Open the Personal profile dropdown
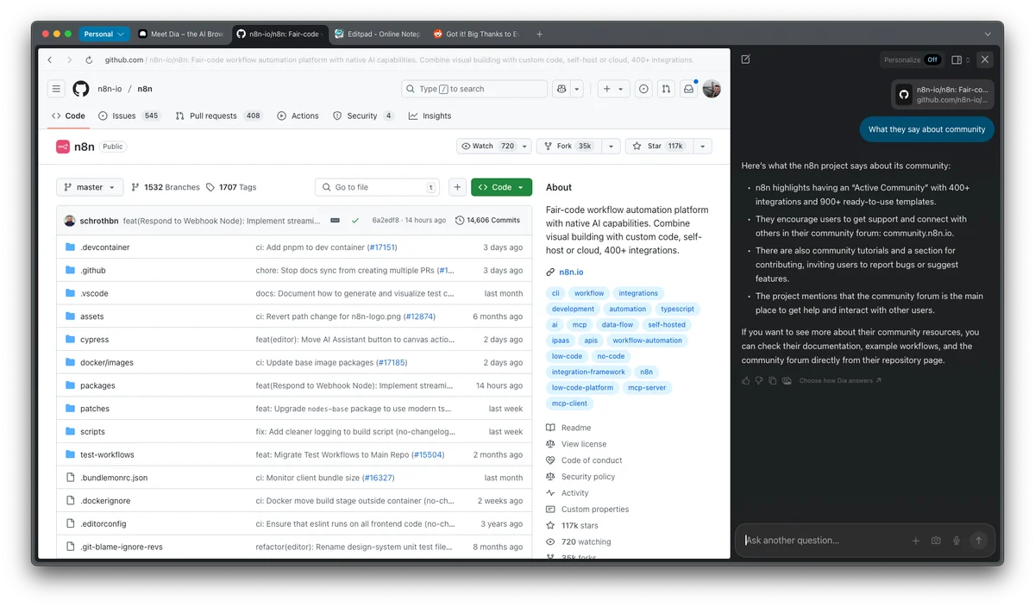This screenshot has width=1035, height=607. (104, 34)
